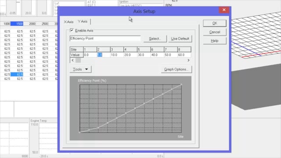Select site 5 value 30.0
Image resolution: width=281 pixels, height=158 pixels.
tap(144, 55)
